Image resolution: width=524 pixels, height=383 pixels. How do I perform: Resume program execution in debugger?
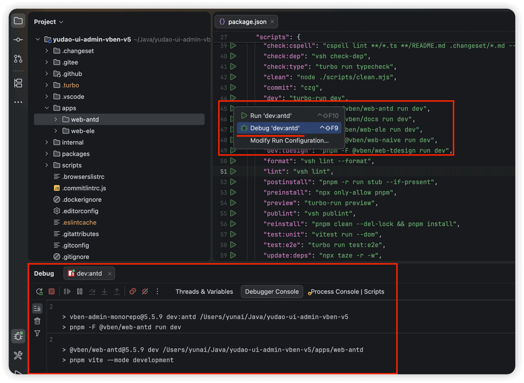tap(67, 291)
